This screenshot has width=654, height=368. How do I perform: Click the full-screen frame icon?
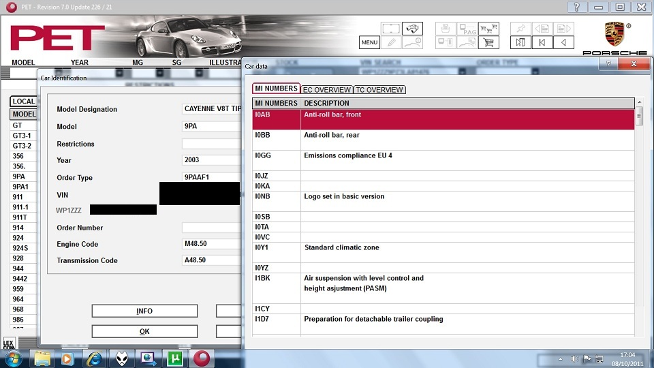pyautogui.click(x=390, y=29)
